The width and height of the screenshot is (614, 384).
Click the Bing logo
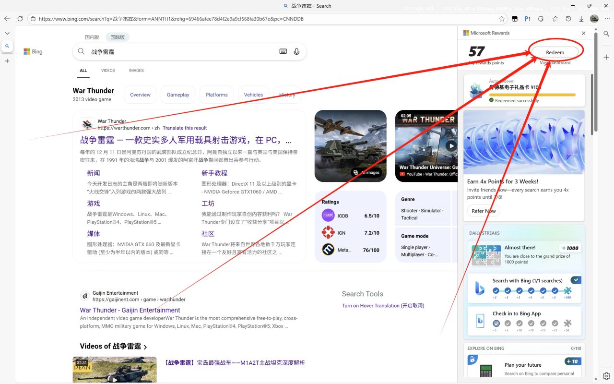click(33, 51)
